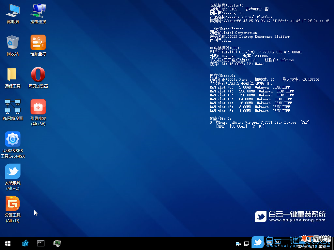Click the network tray icon
The image size is (334, 250).
point(238,243)
